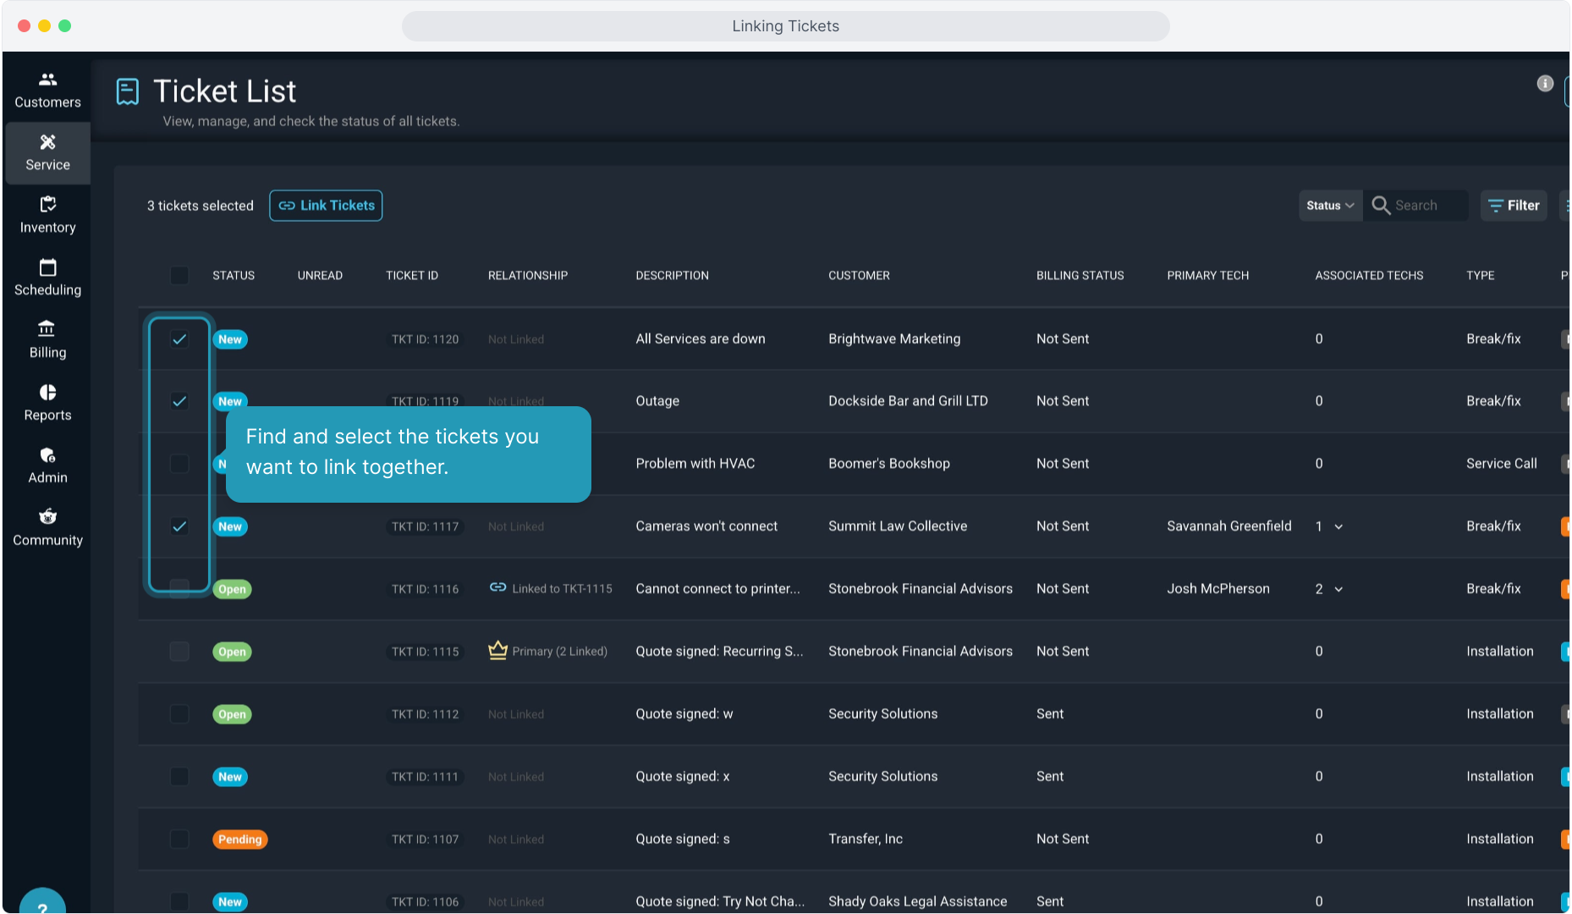Switch to the Service menu item
The width and height of the screenshot is (1572, 914).
(47, 153)
